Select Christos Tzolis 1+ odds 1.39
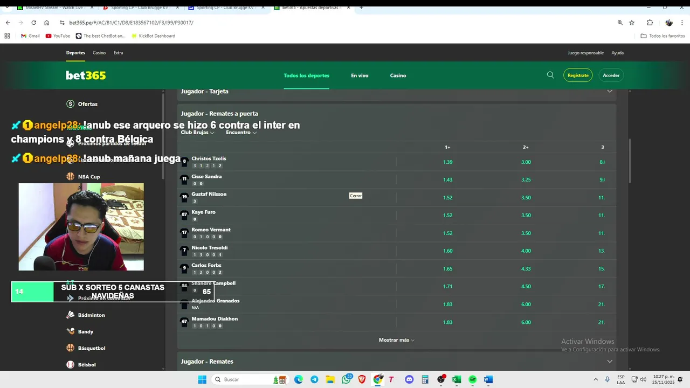 [x=447, y=162]
